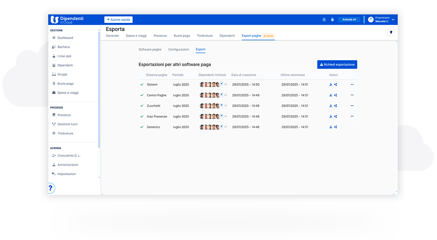Screen dimensions: 437x240
Task: Go to Gestione turni in sidebar
Action: [67, 124]
